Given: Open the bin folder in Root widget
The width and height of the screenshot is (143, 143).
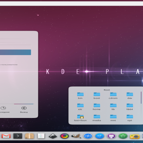Looking at the screenshot, I should pos(80,96).
